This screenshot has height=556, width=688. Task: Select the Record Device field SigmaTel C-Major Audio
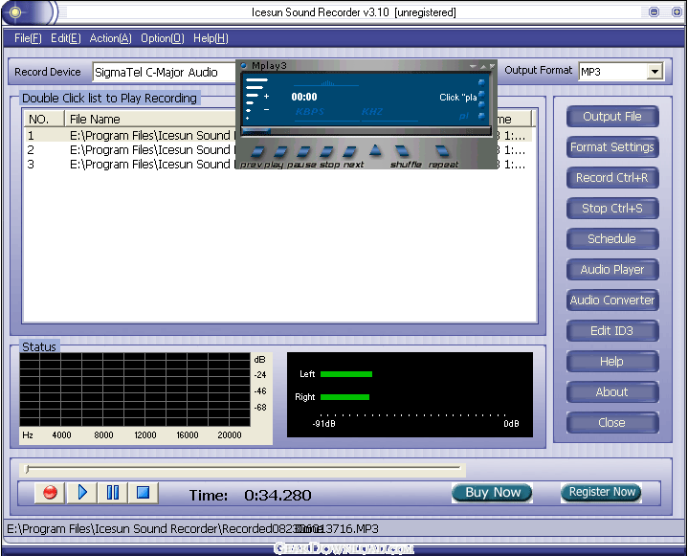165,72
